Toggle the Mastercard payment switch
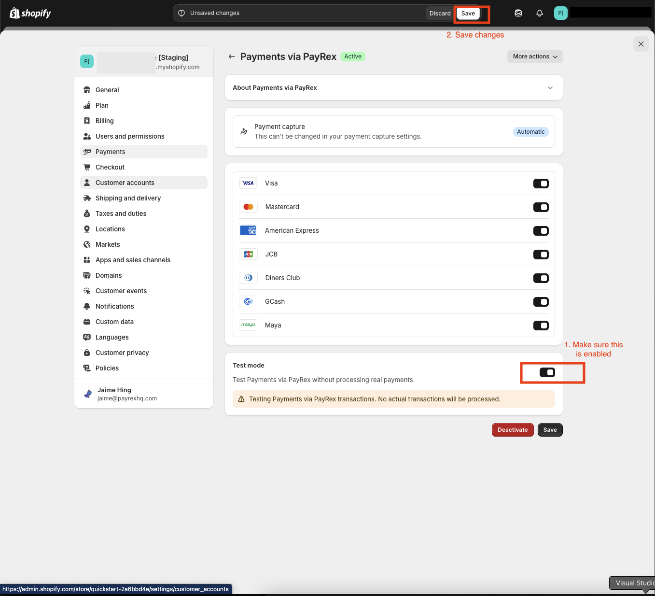655x596 pixels. pos(541,207)
